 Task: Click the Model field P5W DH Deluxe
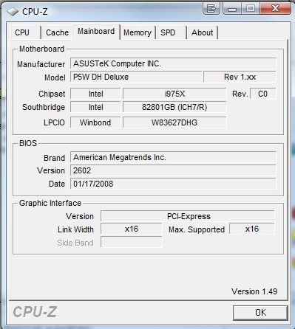(x=136, y=77)
